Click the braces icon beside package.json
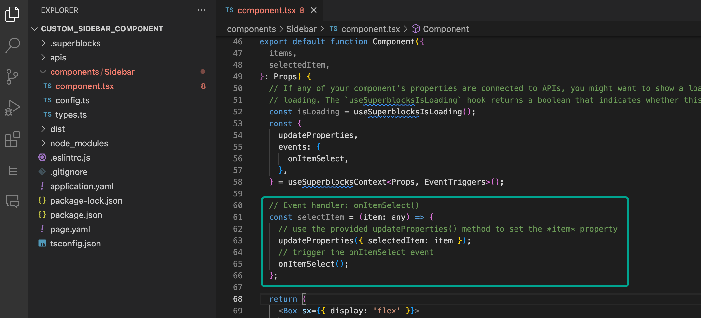The height and width of the screenshot is (318, 701). click(42, 215)
